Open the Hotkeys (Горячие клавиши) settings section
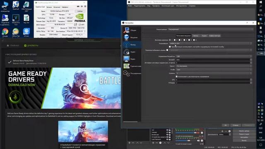This screenshot has width=265, height=149. [x=126, y=66]
